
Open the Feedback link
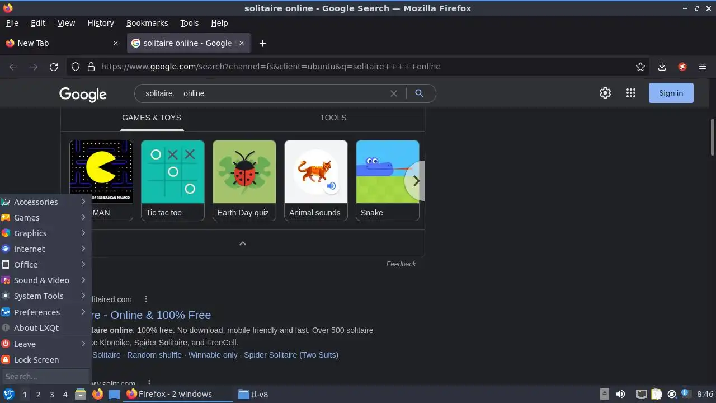pos(401,264)
